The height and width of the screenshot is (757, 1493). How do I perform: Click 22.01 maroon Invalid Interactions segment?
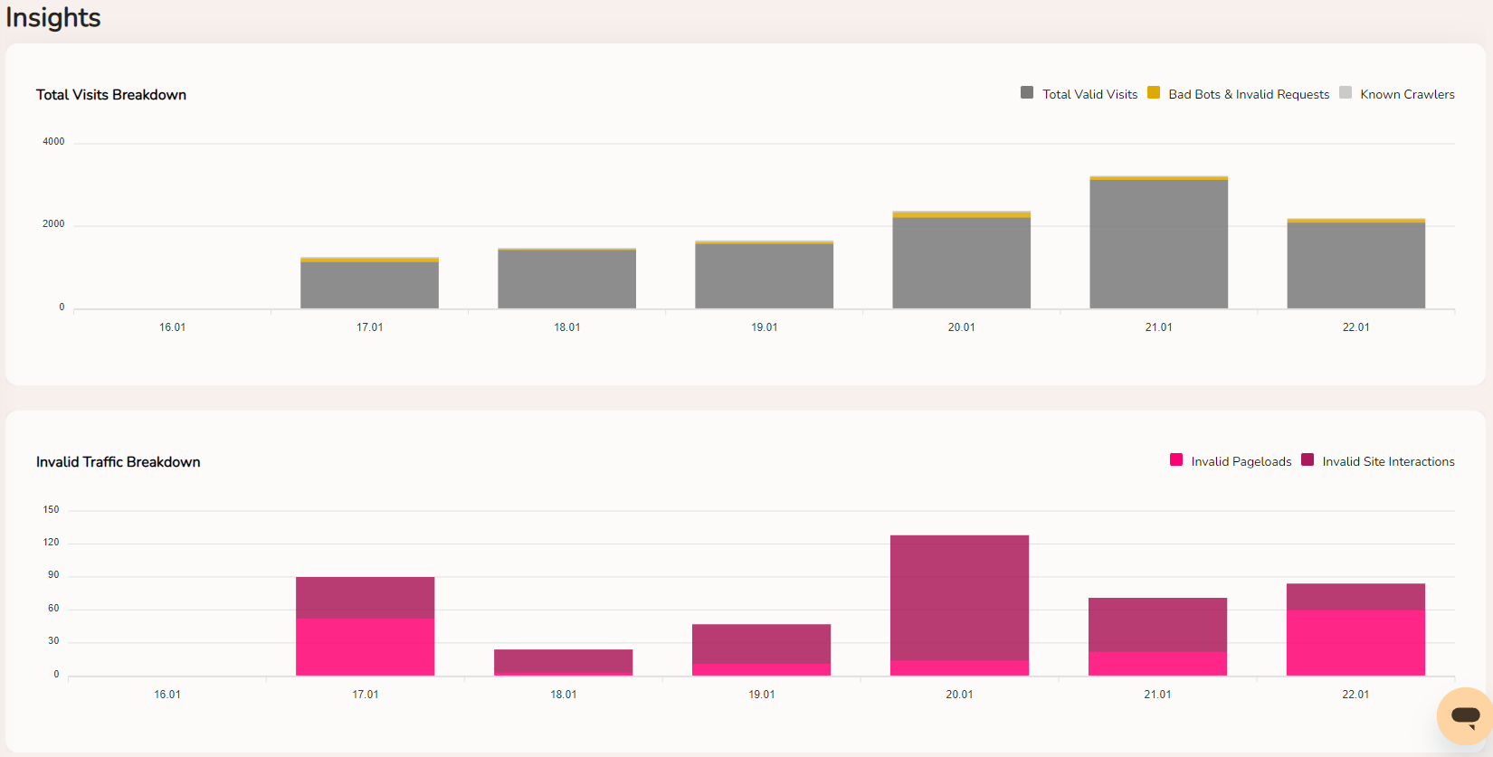(1355, 597)
